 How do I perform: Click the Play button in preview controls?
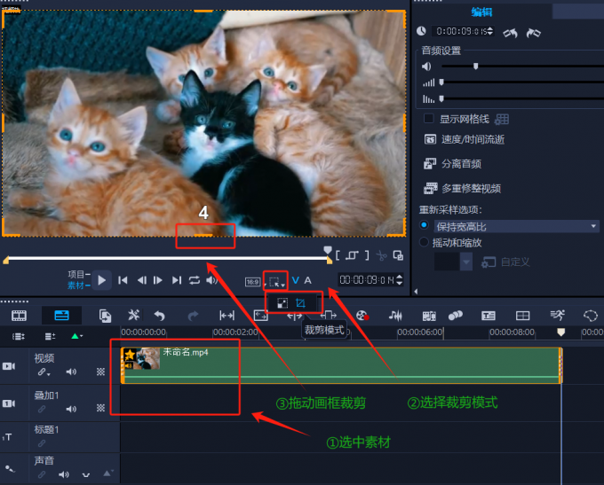pyautogui.click(x=102, y=280)
